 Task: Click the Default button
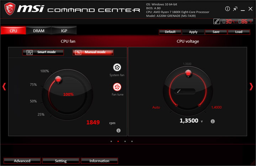pos(170,32)
